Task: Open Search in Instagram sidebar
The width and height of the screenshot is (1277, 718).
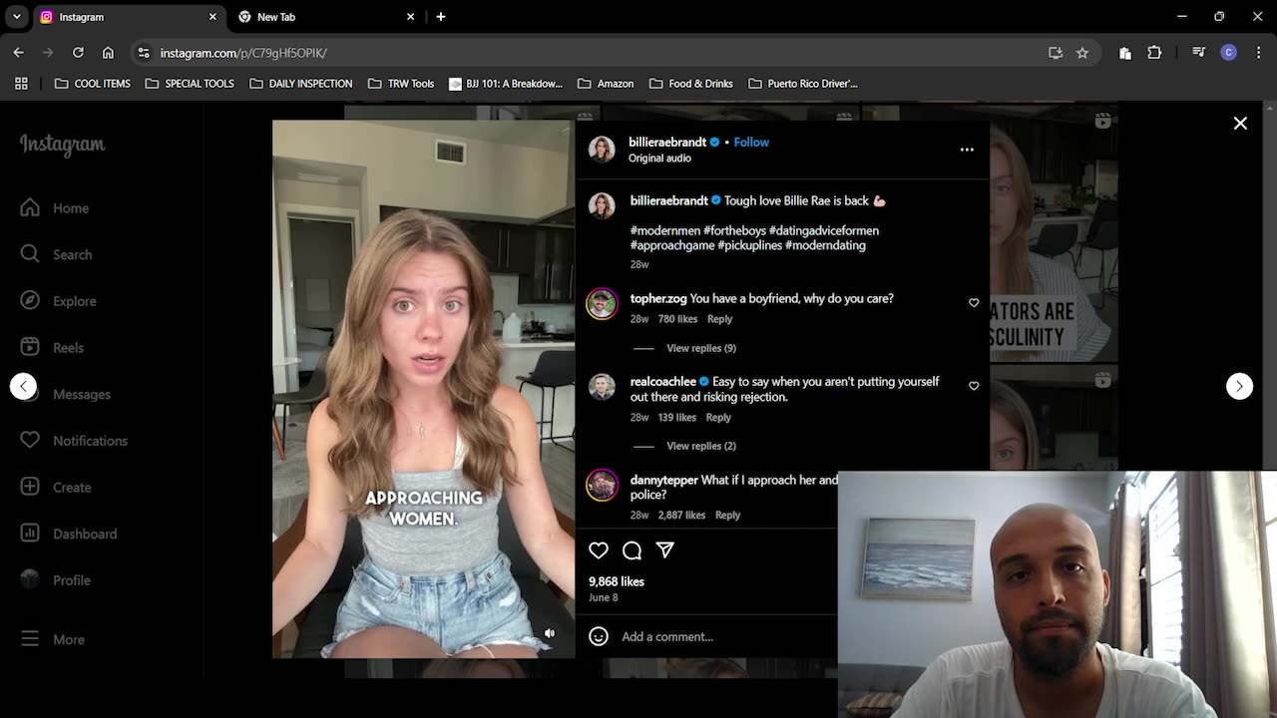Action: pos(57,254)
